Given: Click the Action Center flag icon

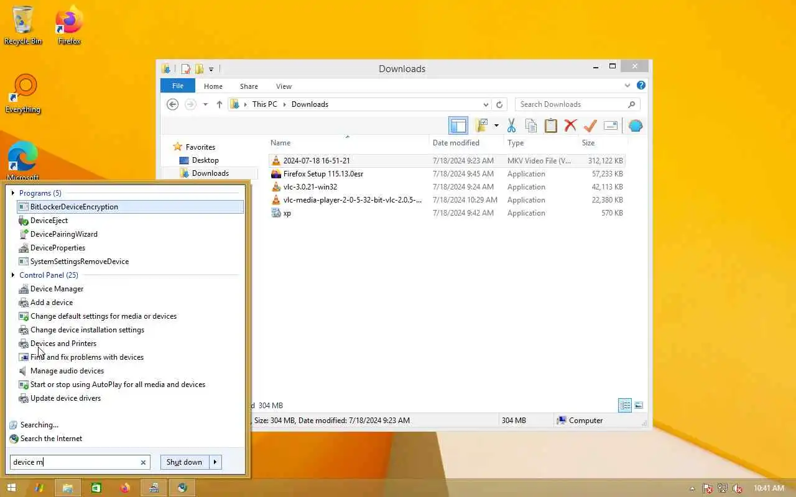Looking at the screenshot, I should point(708,488).
